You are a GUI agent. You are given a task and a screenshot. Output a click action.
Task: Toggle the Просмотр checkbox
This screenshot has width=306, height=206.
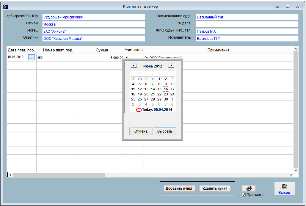coord(244,194)
